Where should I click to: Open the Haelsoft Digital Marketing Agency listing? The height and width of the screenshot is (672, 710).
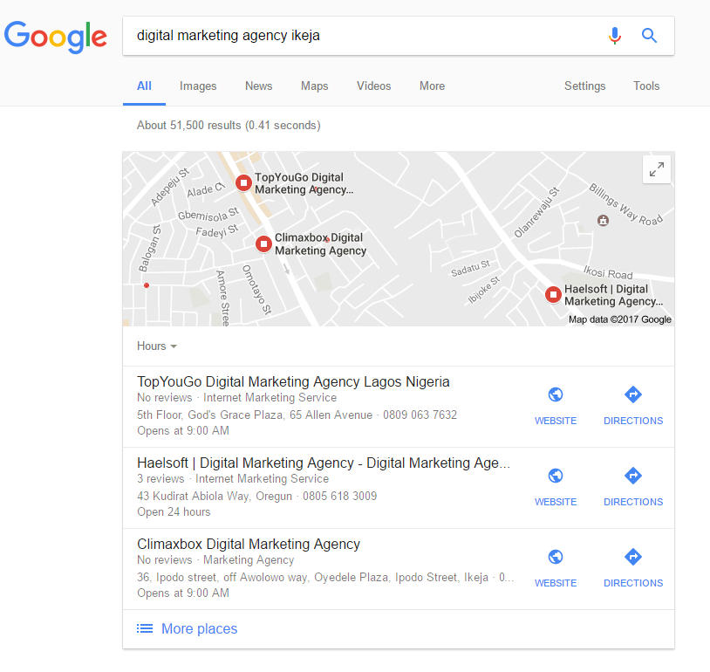(x=324, y=463)
